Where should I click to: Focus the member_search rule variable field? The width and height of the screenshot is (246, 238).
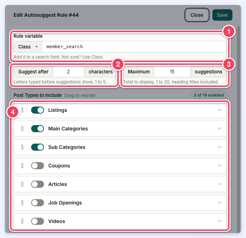tap(134, 47)
